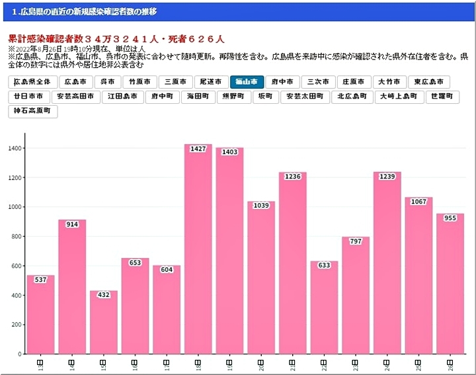Click the tallest bar labeled 1427

click(x=198, y=251)
